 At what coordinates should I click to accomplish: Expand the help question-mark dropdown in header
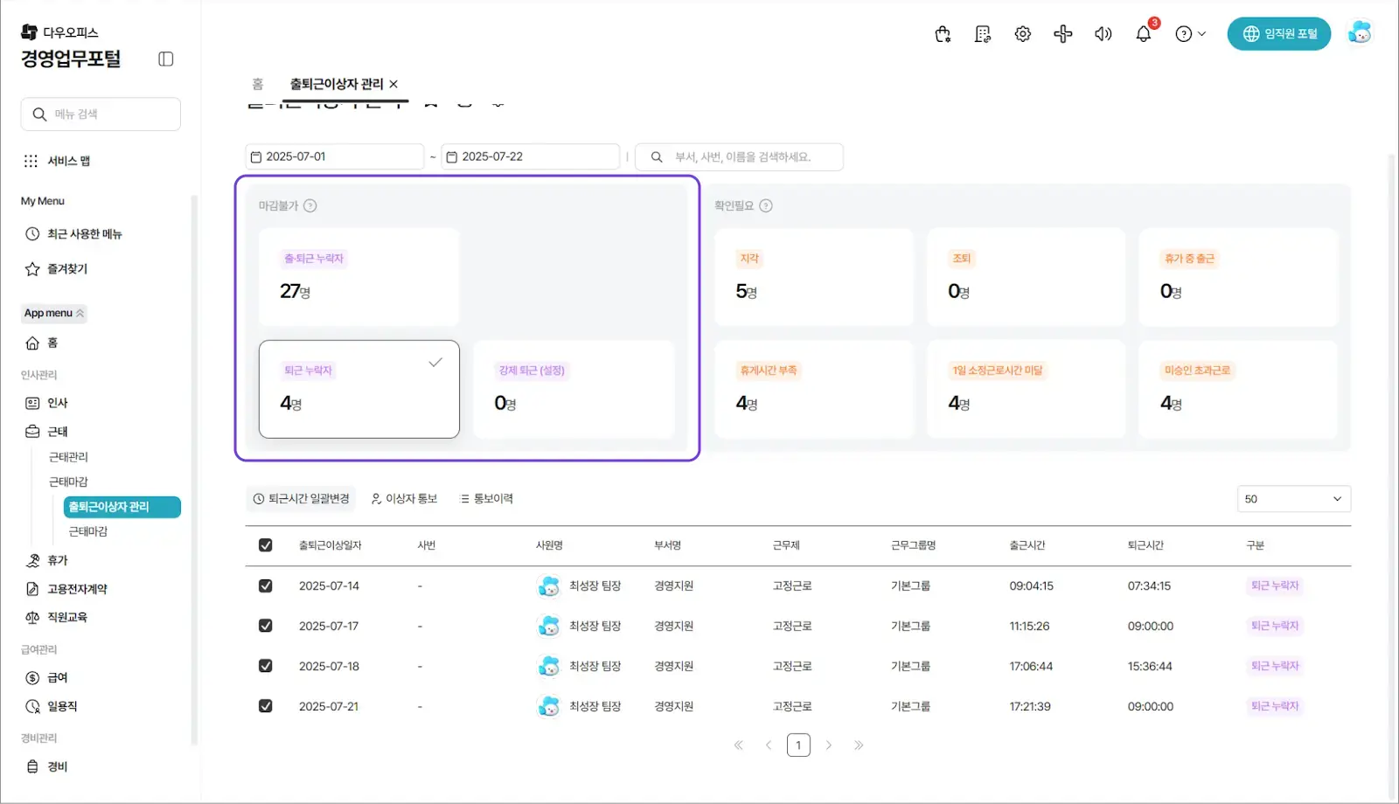(1190, 34)
